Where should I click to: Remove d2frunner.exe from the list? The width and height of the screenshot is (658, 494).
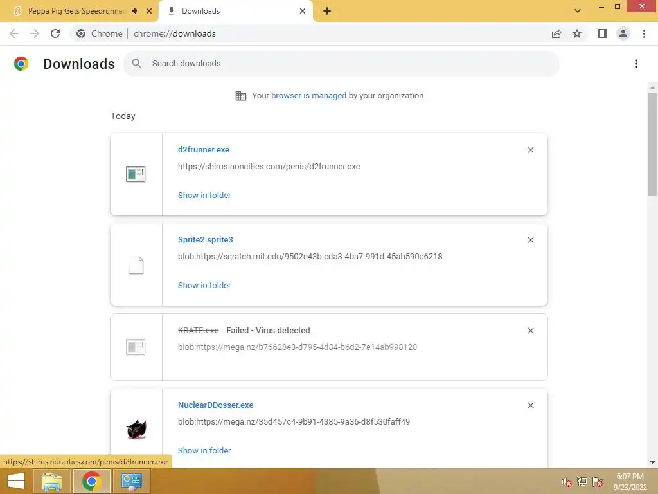530,150
